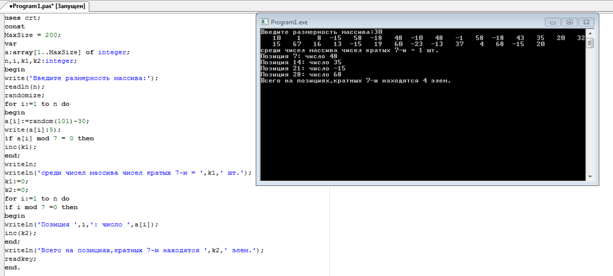Click the Program1.exe title bar text

pyautogui.click(x=289, y=22)
